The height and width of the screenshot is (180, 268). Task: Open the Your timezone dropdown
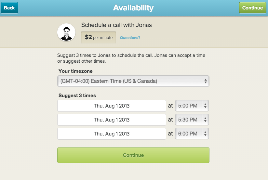pyautogui.click(x=133, y=81)
